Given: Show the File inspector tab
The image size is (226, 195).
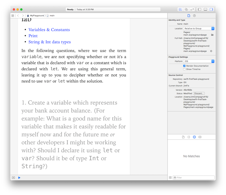Looking at the screenshot, I should (x=189, y=16).
